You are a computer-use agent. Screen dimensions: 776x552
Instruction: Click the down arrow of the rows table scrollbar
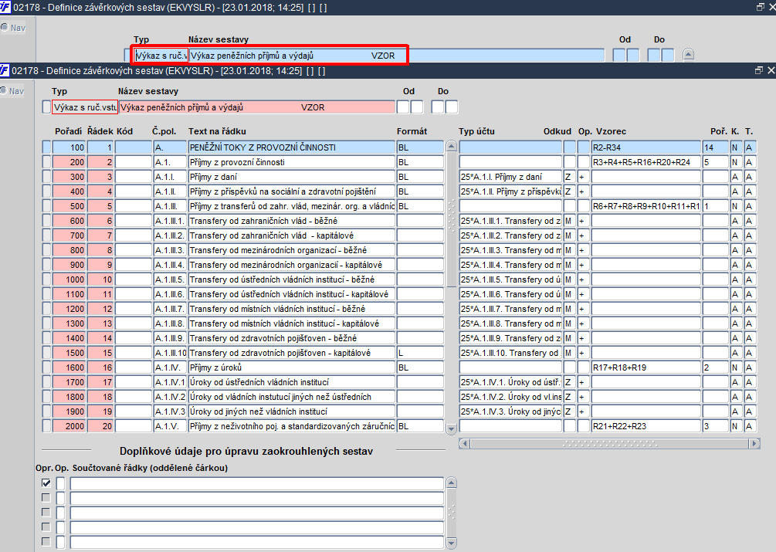(451, 428)
